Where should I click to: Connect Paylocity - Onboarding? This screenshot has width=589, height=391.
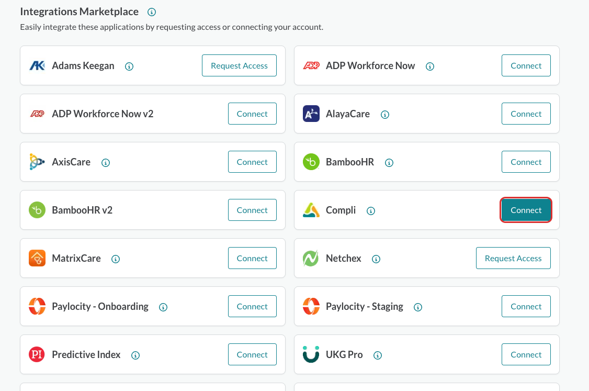click(x=252, y=306)
